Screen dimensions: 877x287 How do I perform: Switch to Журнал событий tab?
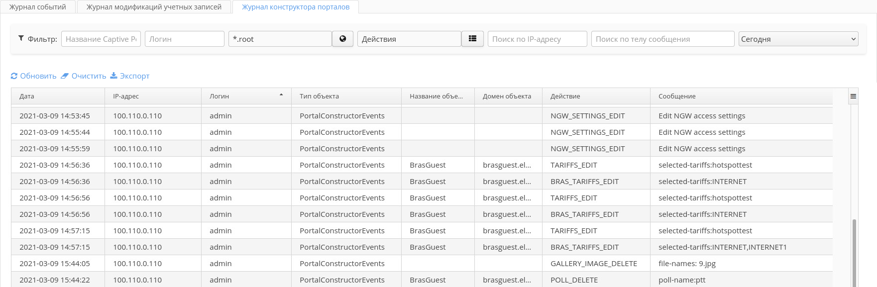coord(38,7)
